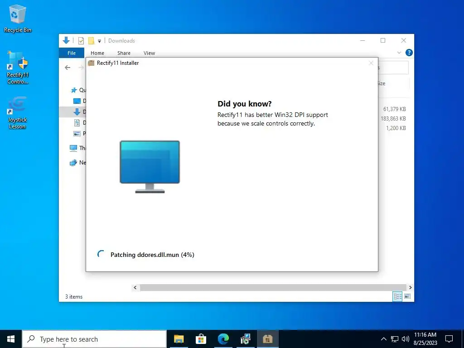Open File Explorer from the taskbar

[179, 339]
